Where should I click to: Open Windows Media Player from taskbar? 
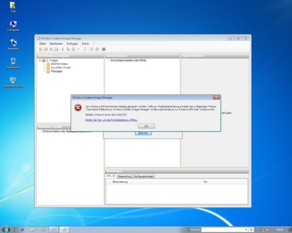click(43, 230)
